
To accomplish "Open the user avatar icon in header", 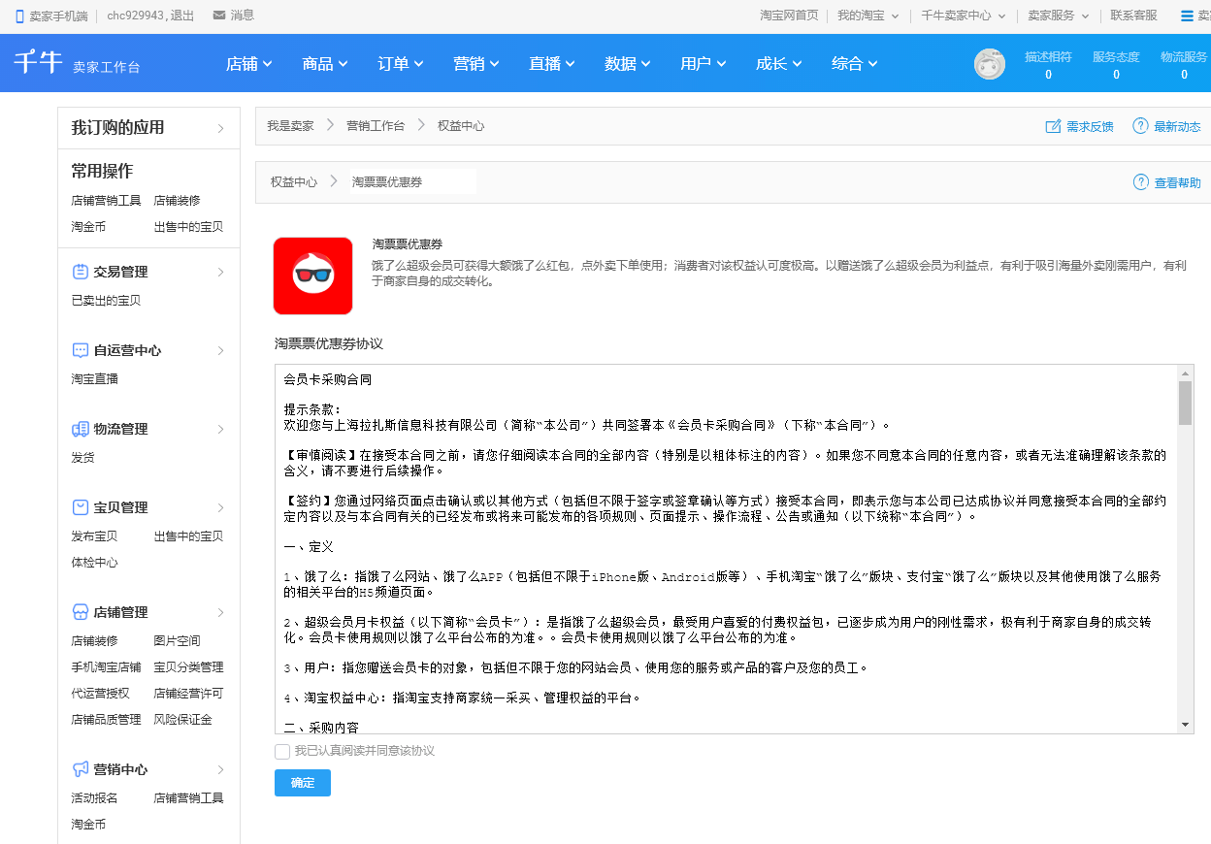I will pyautogui.click(x=990, y=64).
